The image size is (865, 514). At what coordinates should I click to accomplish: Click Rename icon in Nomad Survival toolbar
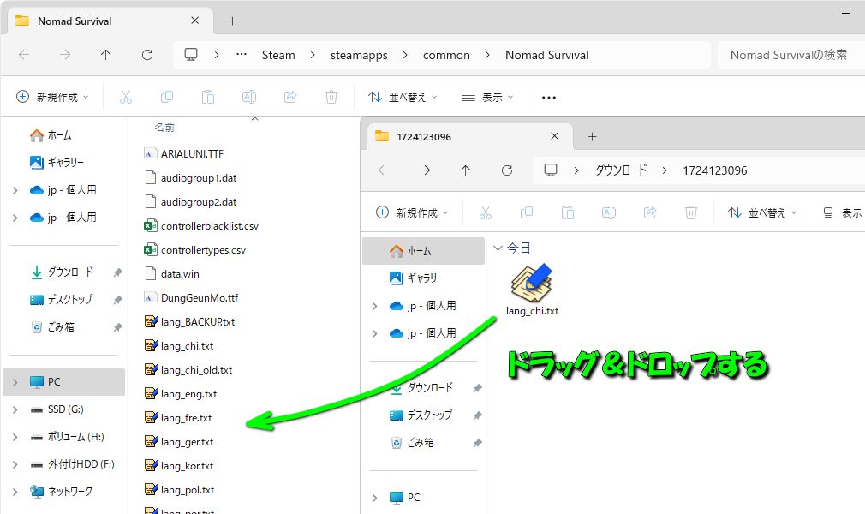coord(249,97)
